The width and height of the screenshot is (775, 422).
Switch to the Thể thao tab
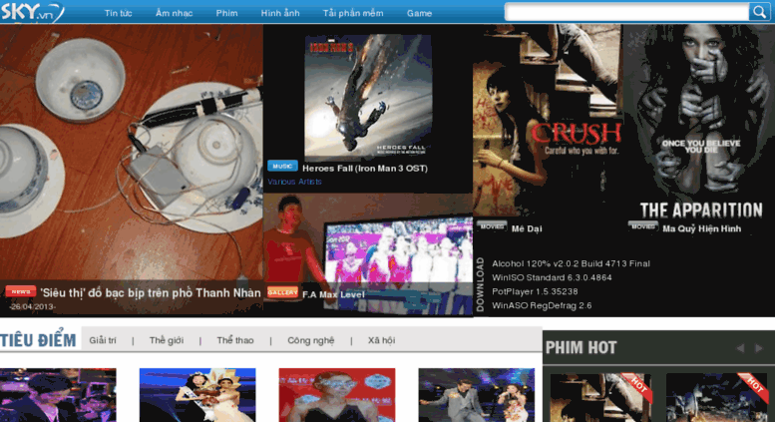234,340
